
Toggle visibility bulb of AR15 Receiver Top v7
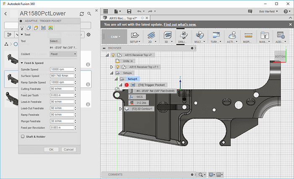coord(113,55)
